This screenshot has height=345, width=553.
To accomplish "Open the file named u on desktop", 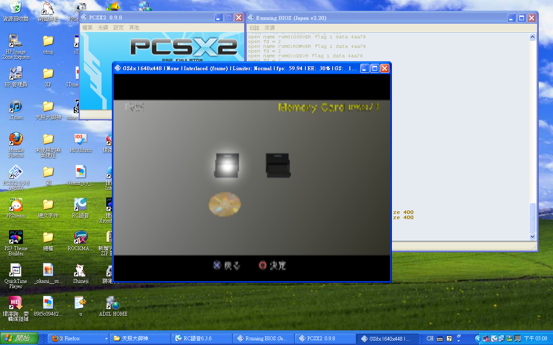I will pyautogui.click(x=80, y=306).
